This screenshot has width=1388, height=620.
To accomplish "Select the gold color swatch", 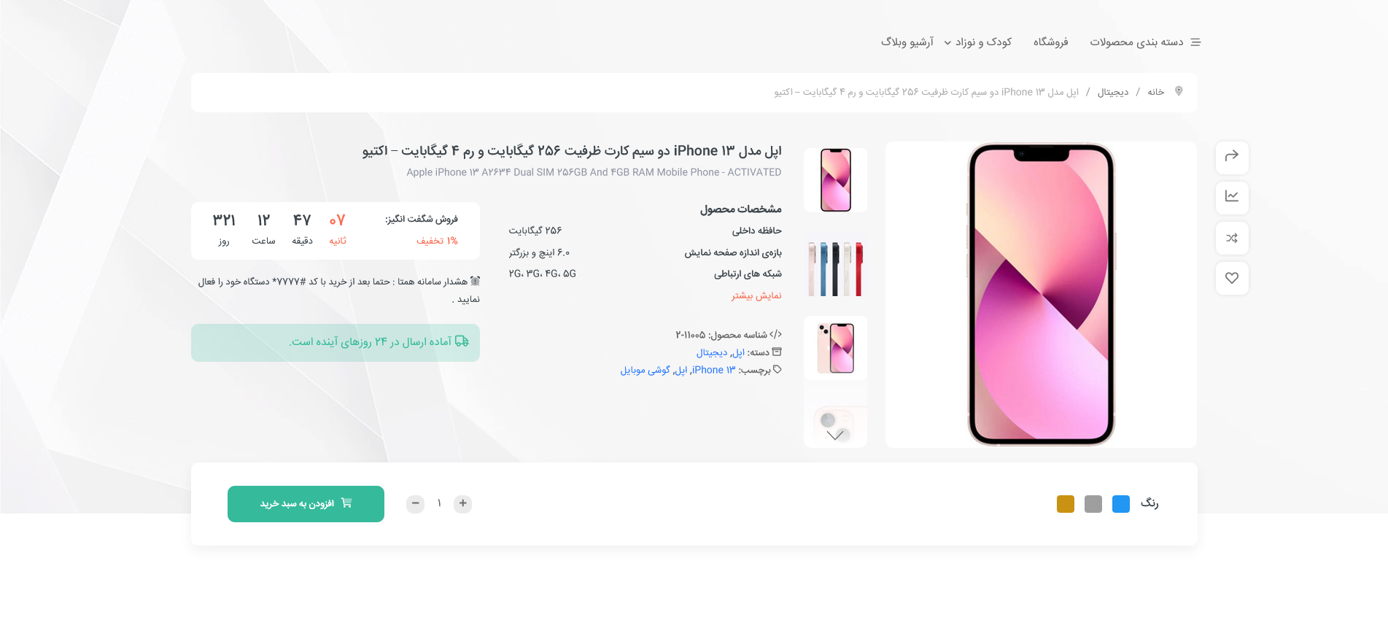I will (1066, 504).
